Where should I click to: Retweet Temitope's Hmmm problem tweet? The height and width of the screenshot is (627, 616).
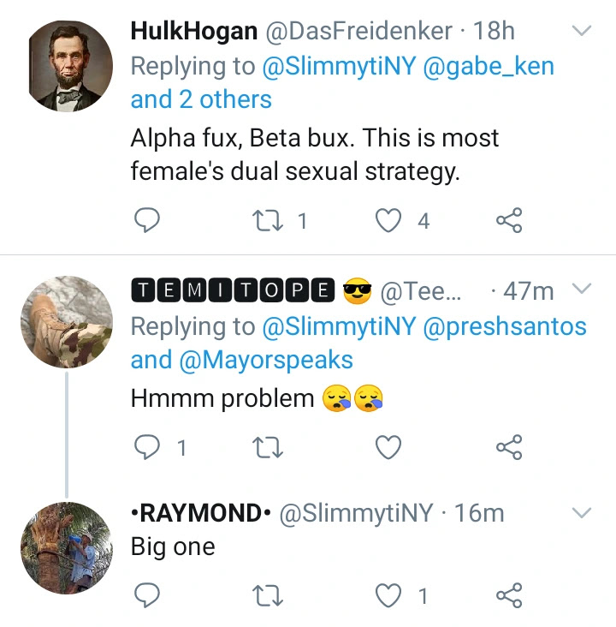(269, 447)
